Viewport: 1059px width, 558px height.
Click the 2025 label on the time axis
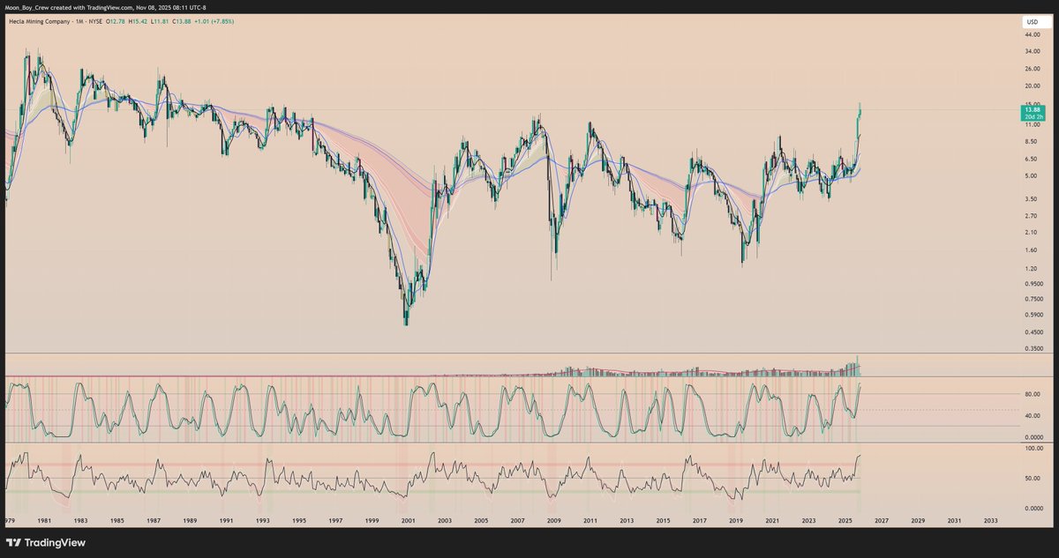coord(845,521)
